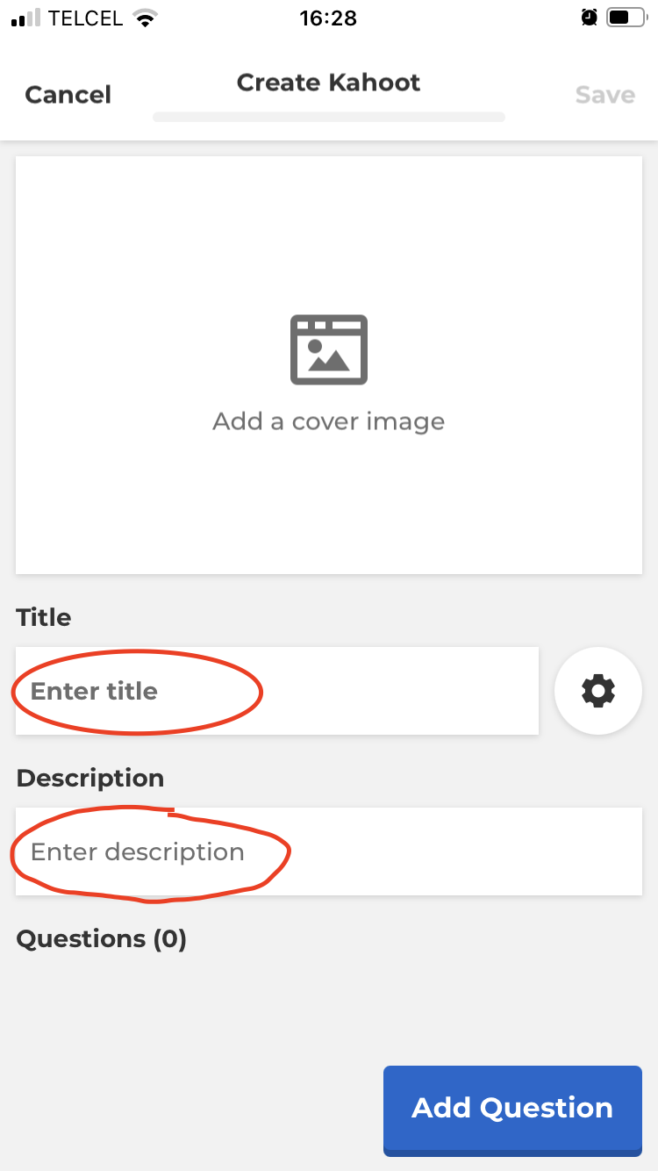Focus the Enter description field
The width and height of the screenshot is (658, 1171).
click(x=328, y=851)
